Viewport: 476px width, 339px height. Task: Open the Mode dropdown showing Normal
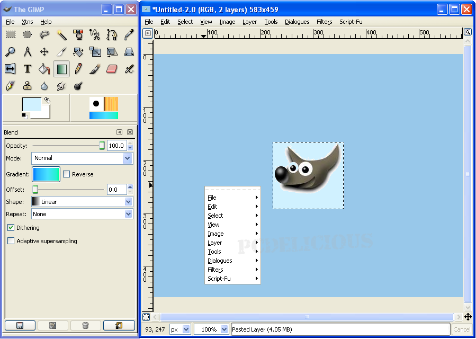point(82,158)
